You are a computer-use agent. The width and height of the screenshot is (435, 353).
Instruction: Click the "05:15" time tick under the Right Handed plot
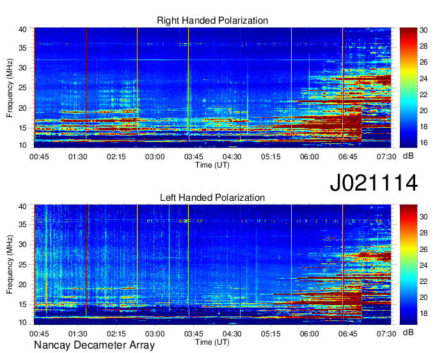pos(271,157)
